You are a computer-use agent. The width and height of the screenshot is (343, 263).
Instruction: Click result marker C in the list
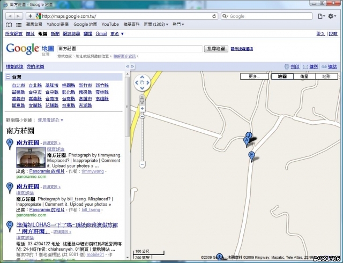10,226
